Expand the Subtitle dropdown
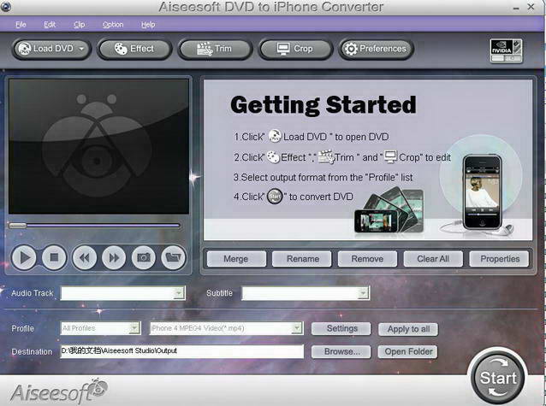Viewport: 546px width, 406px height. click(363, 293)
